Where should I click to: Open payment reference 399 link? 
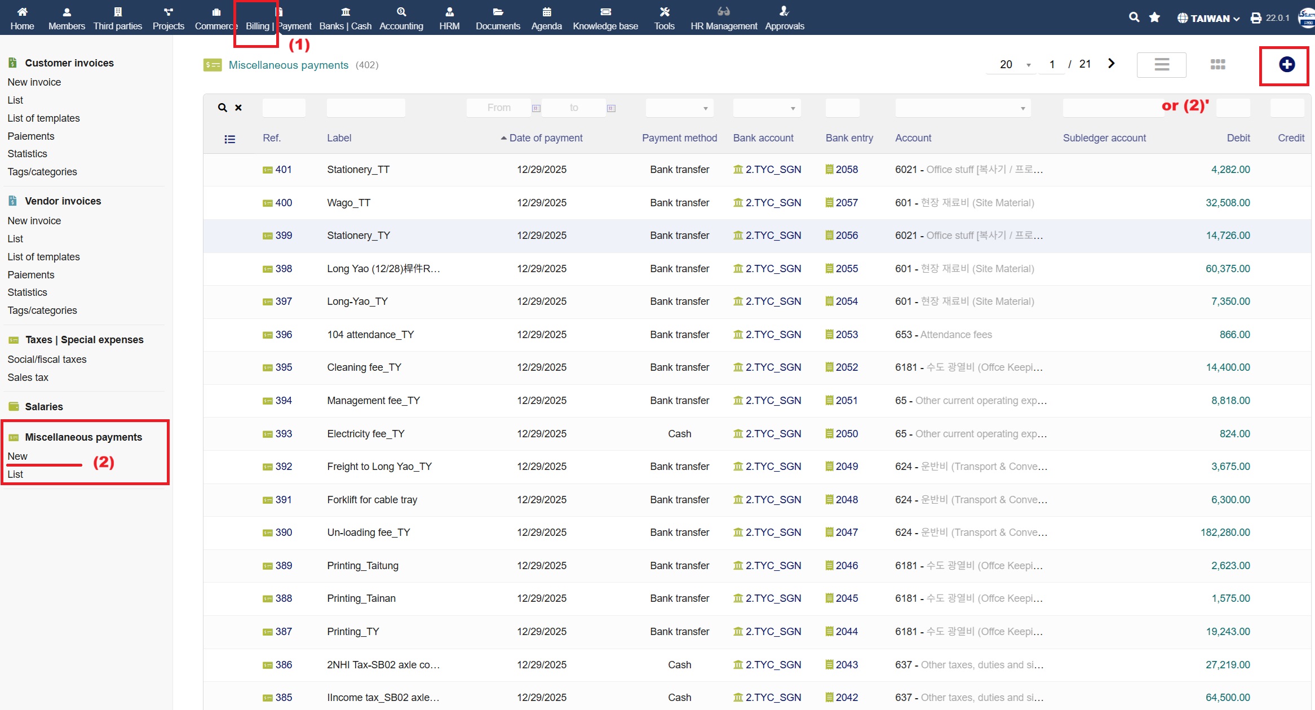click(283, 236)
